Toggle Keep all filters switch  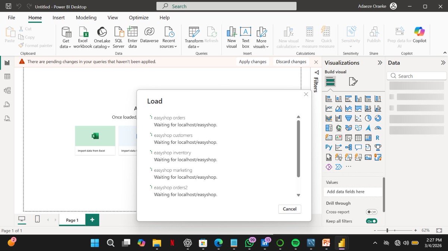(x=371, y=221)
